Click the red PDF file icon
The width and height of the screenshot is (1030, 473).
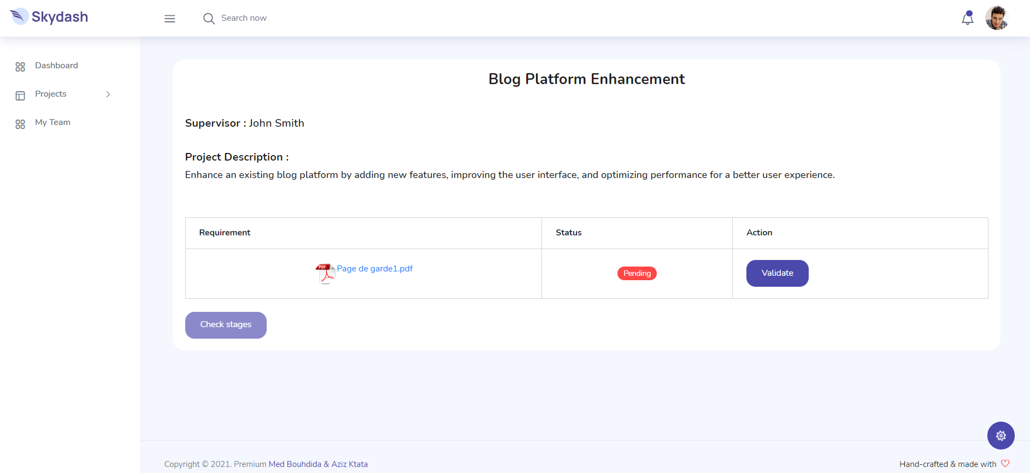pos(325,274)
